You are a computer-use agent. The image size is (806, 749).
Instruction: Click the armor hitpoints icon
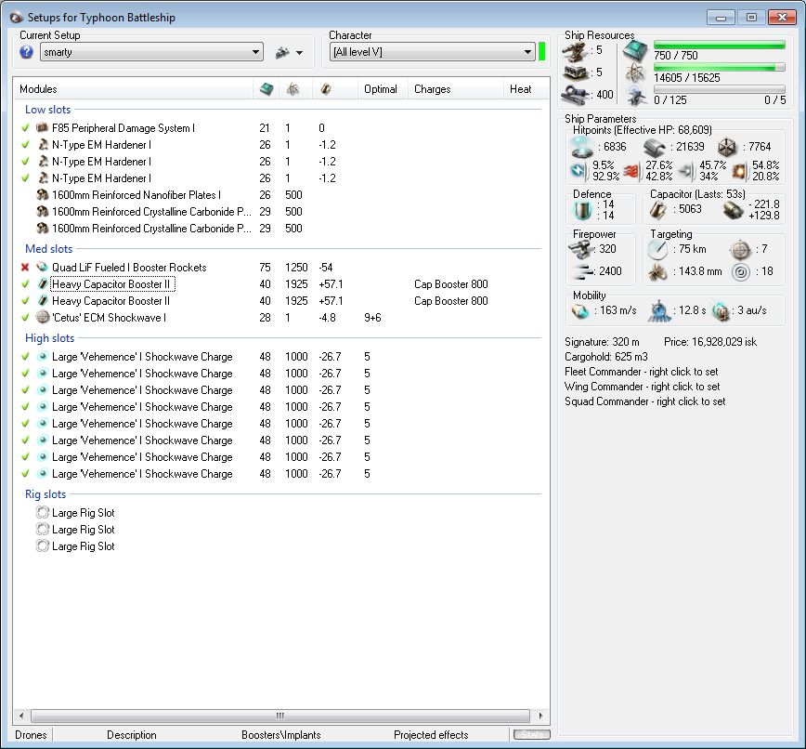tap(656, 147)
